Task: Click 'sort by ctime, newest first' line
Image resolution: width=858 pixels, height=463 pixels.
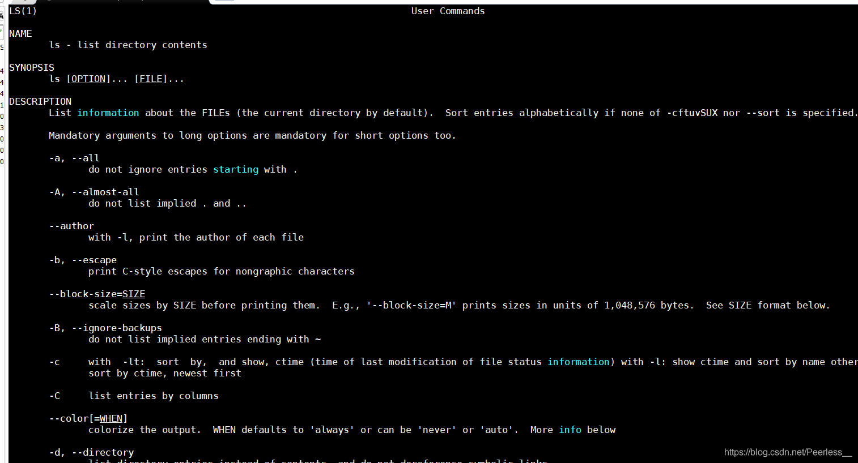Action: (165, 373)
